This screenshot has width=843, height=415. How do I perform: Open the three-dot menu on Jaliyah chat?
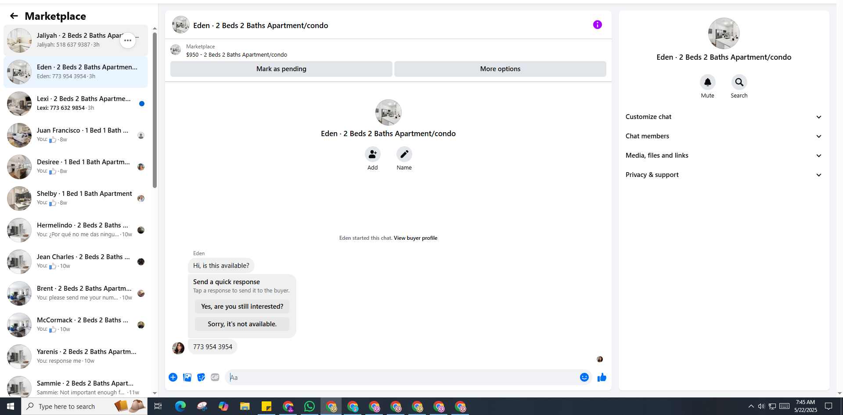click(x=128, y=40)
